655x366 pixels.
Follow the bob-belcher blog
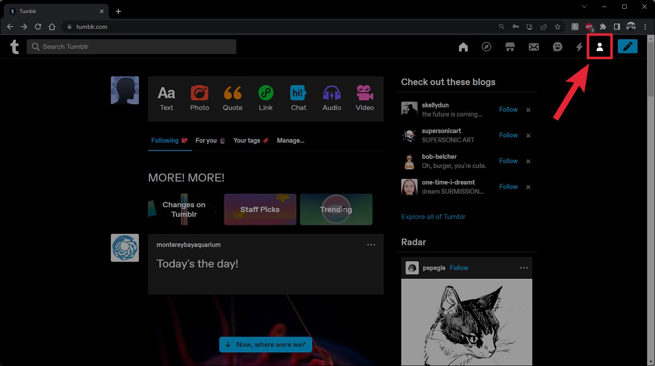(x=508, y=161)
